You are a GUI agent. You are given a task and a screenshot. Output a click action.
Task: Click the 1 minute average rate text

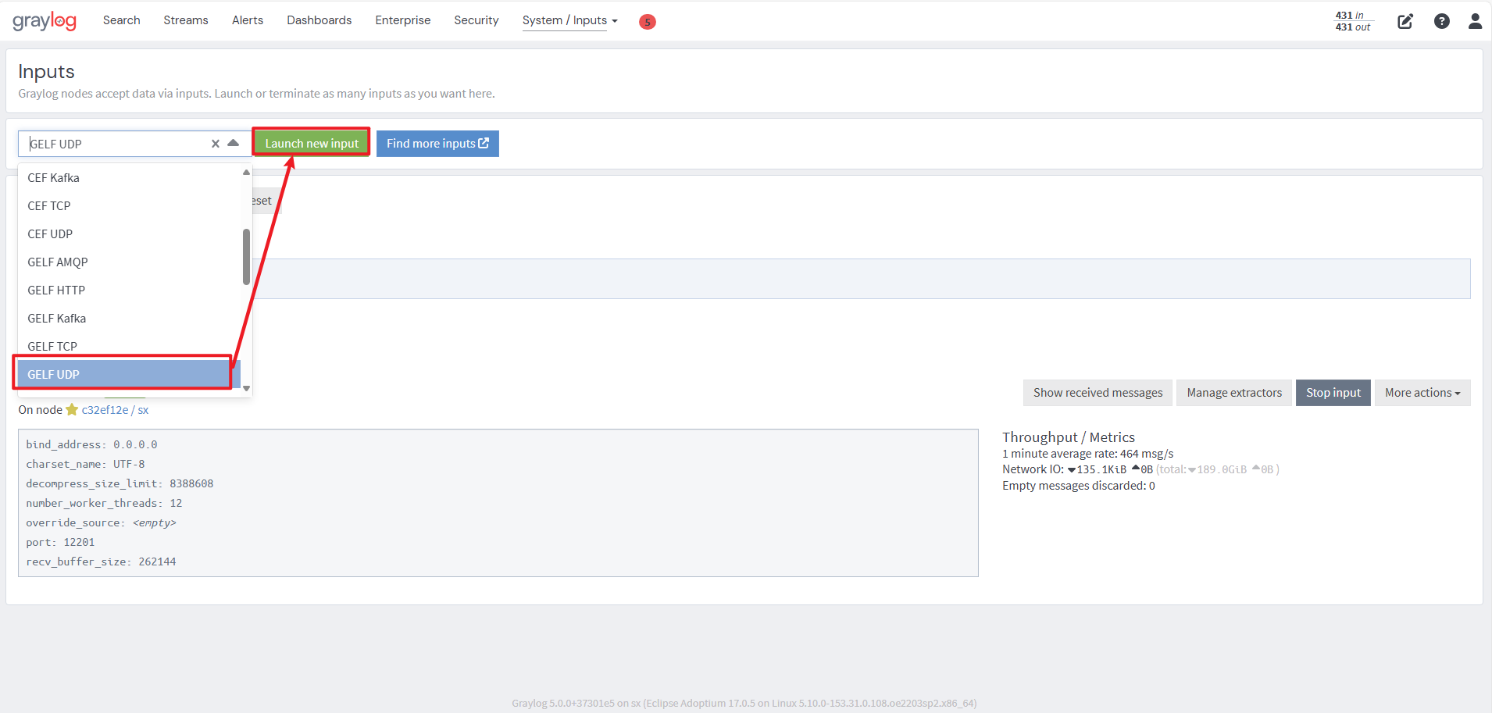click(x=1088, y=454)
